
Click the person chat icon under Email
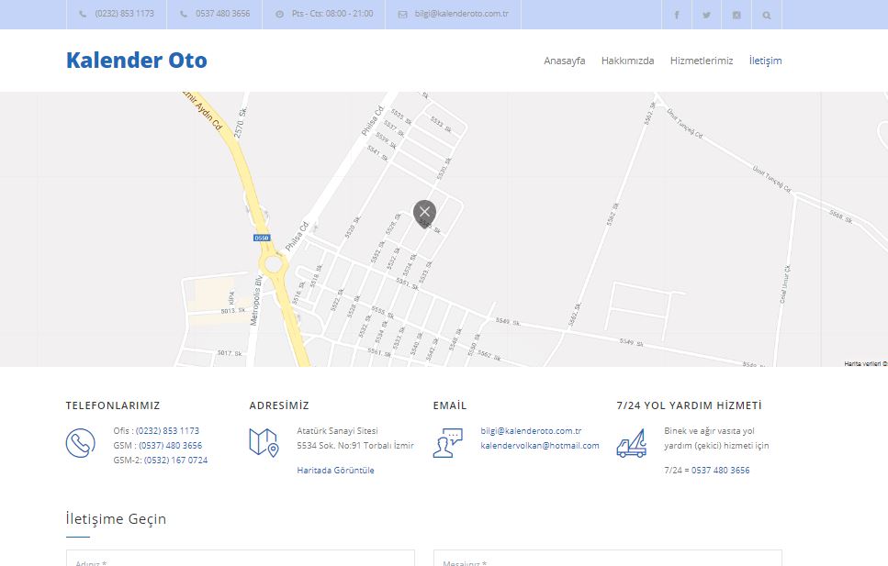click(448, 442)
